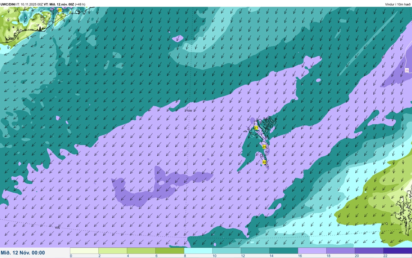Click the 'UWC/DINI' model label
Viewport: 412px width, 258px height.
(x=8, y=4)
